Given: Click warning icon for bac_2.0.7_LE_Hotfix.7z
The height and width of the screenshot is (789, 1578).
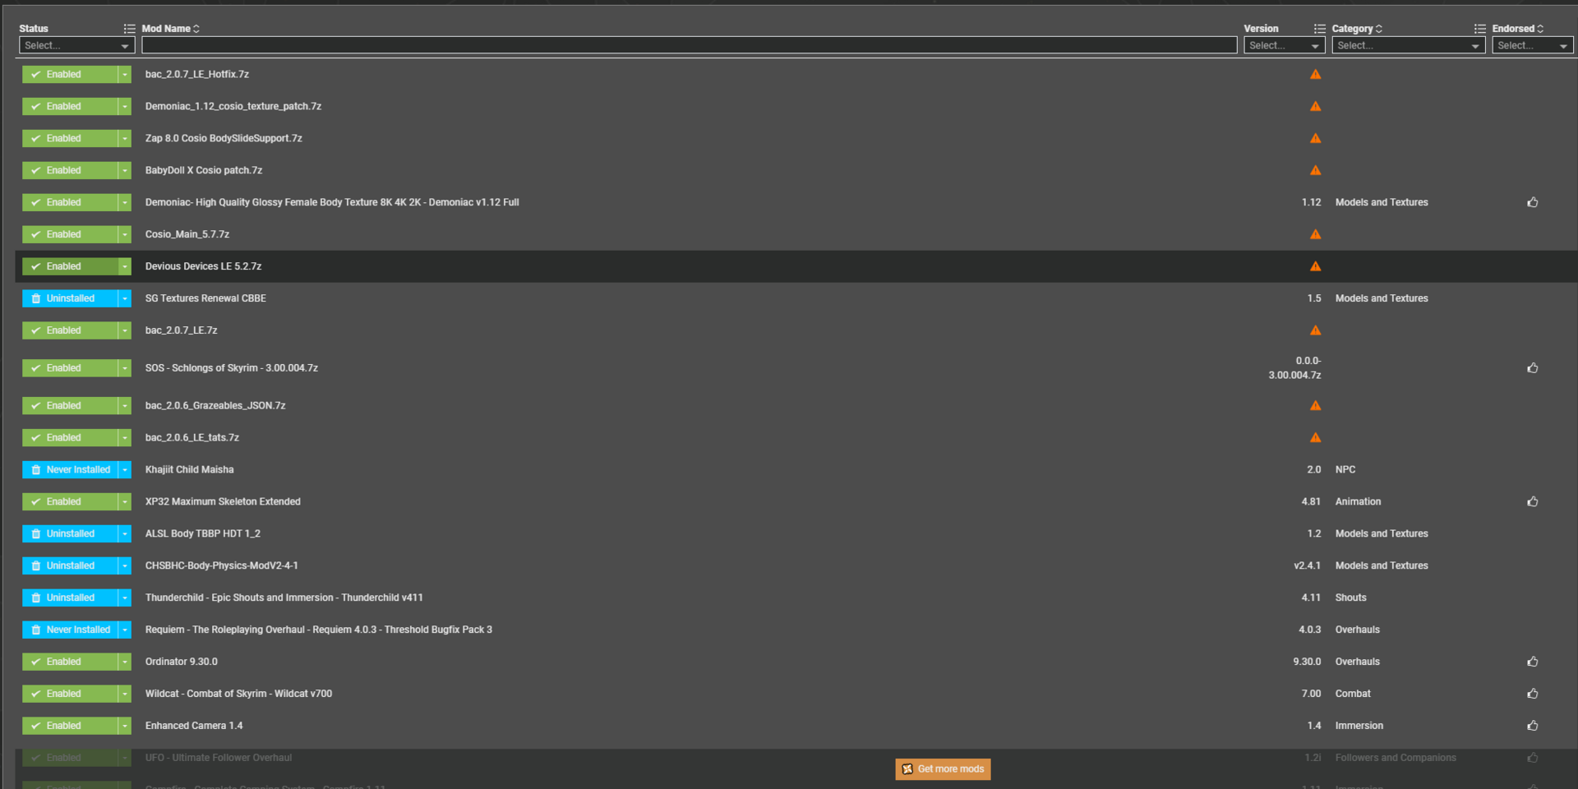Looking at the screenshot, I should click(1315, 74).
